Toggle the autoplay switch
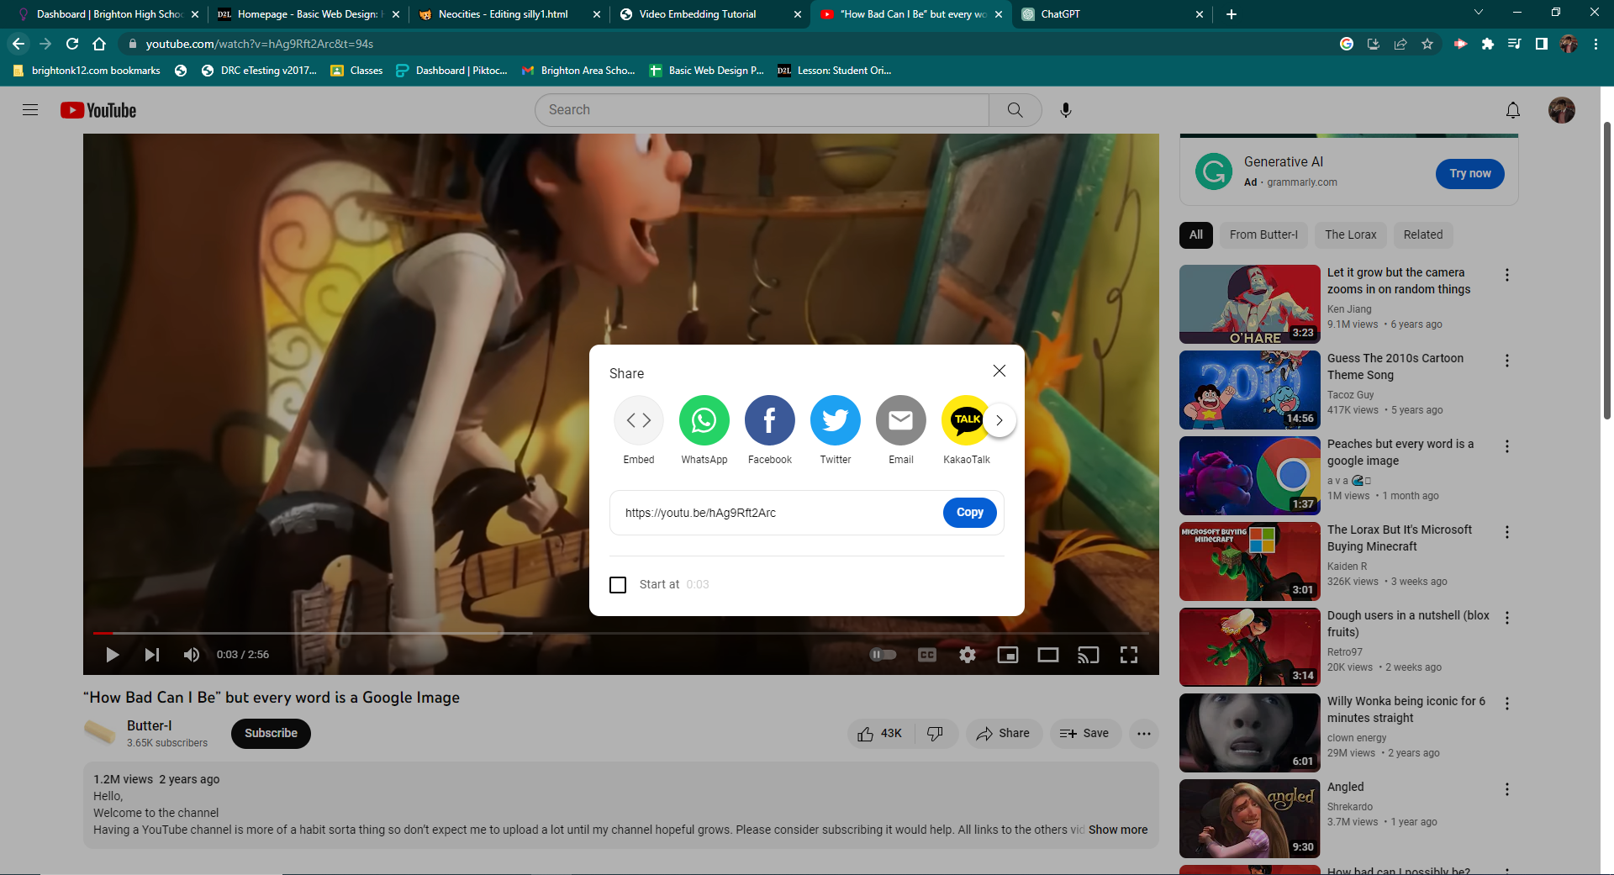The image size is (1614, 875). tap(883, 655)
